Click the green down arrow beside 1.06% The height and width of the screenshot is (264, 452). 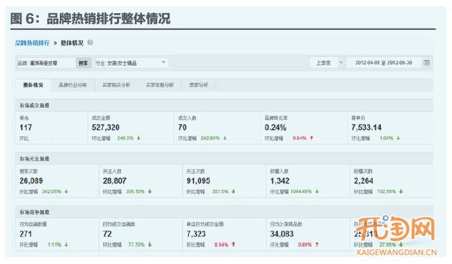click(398, 138)
